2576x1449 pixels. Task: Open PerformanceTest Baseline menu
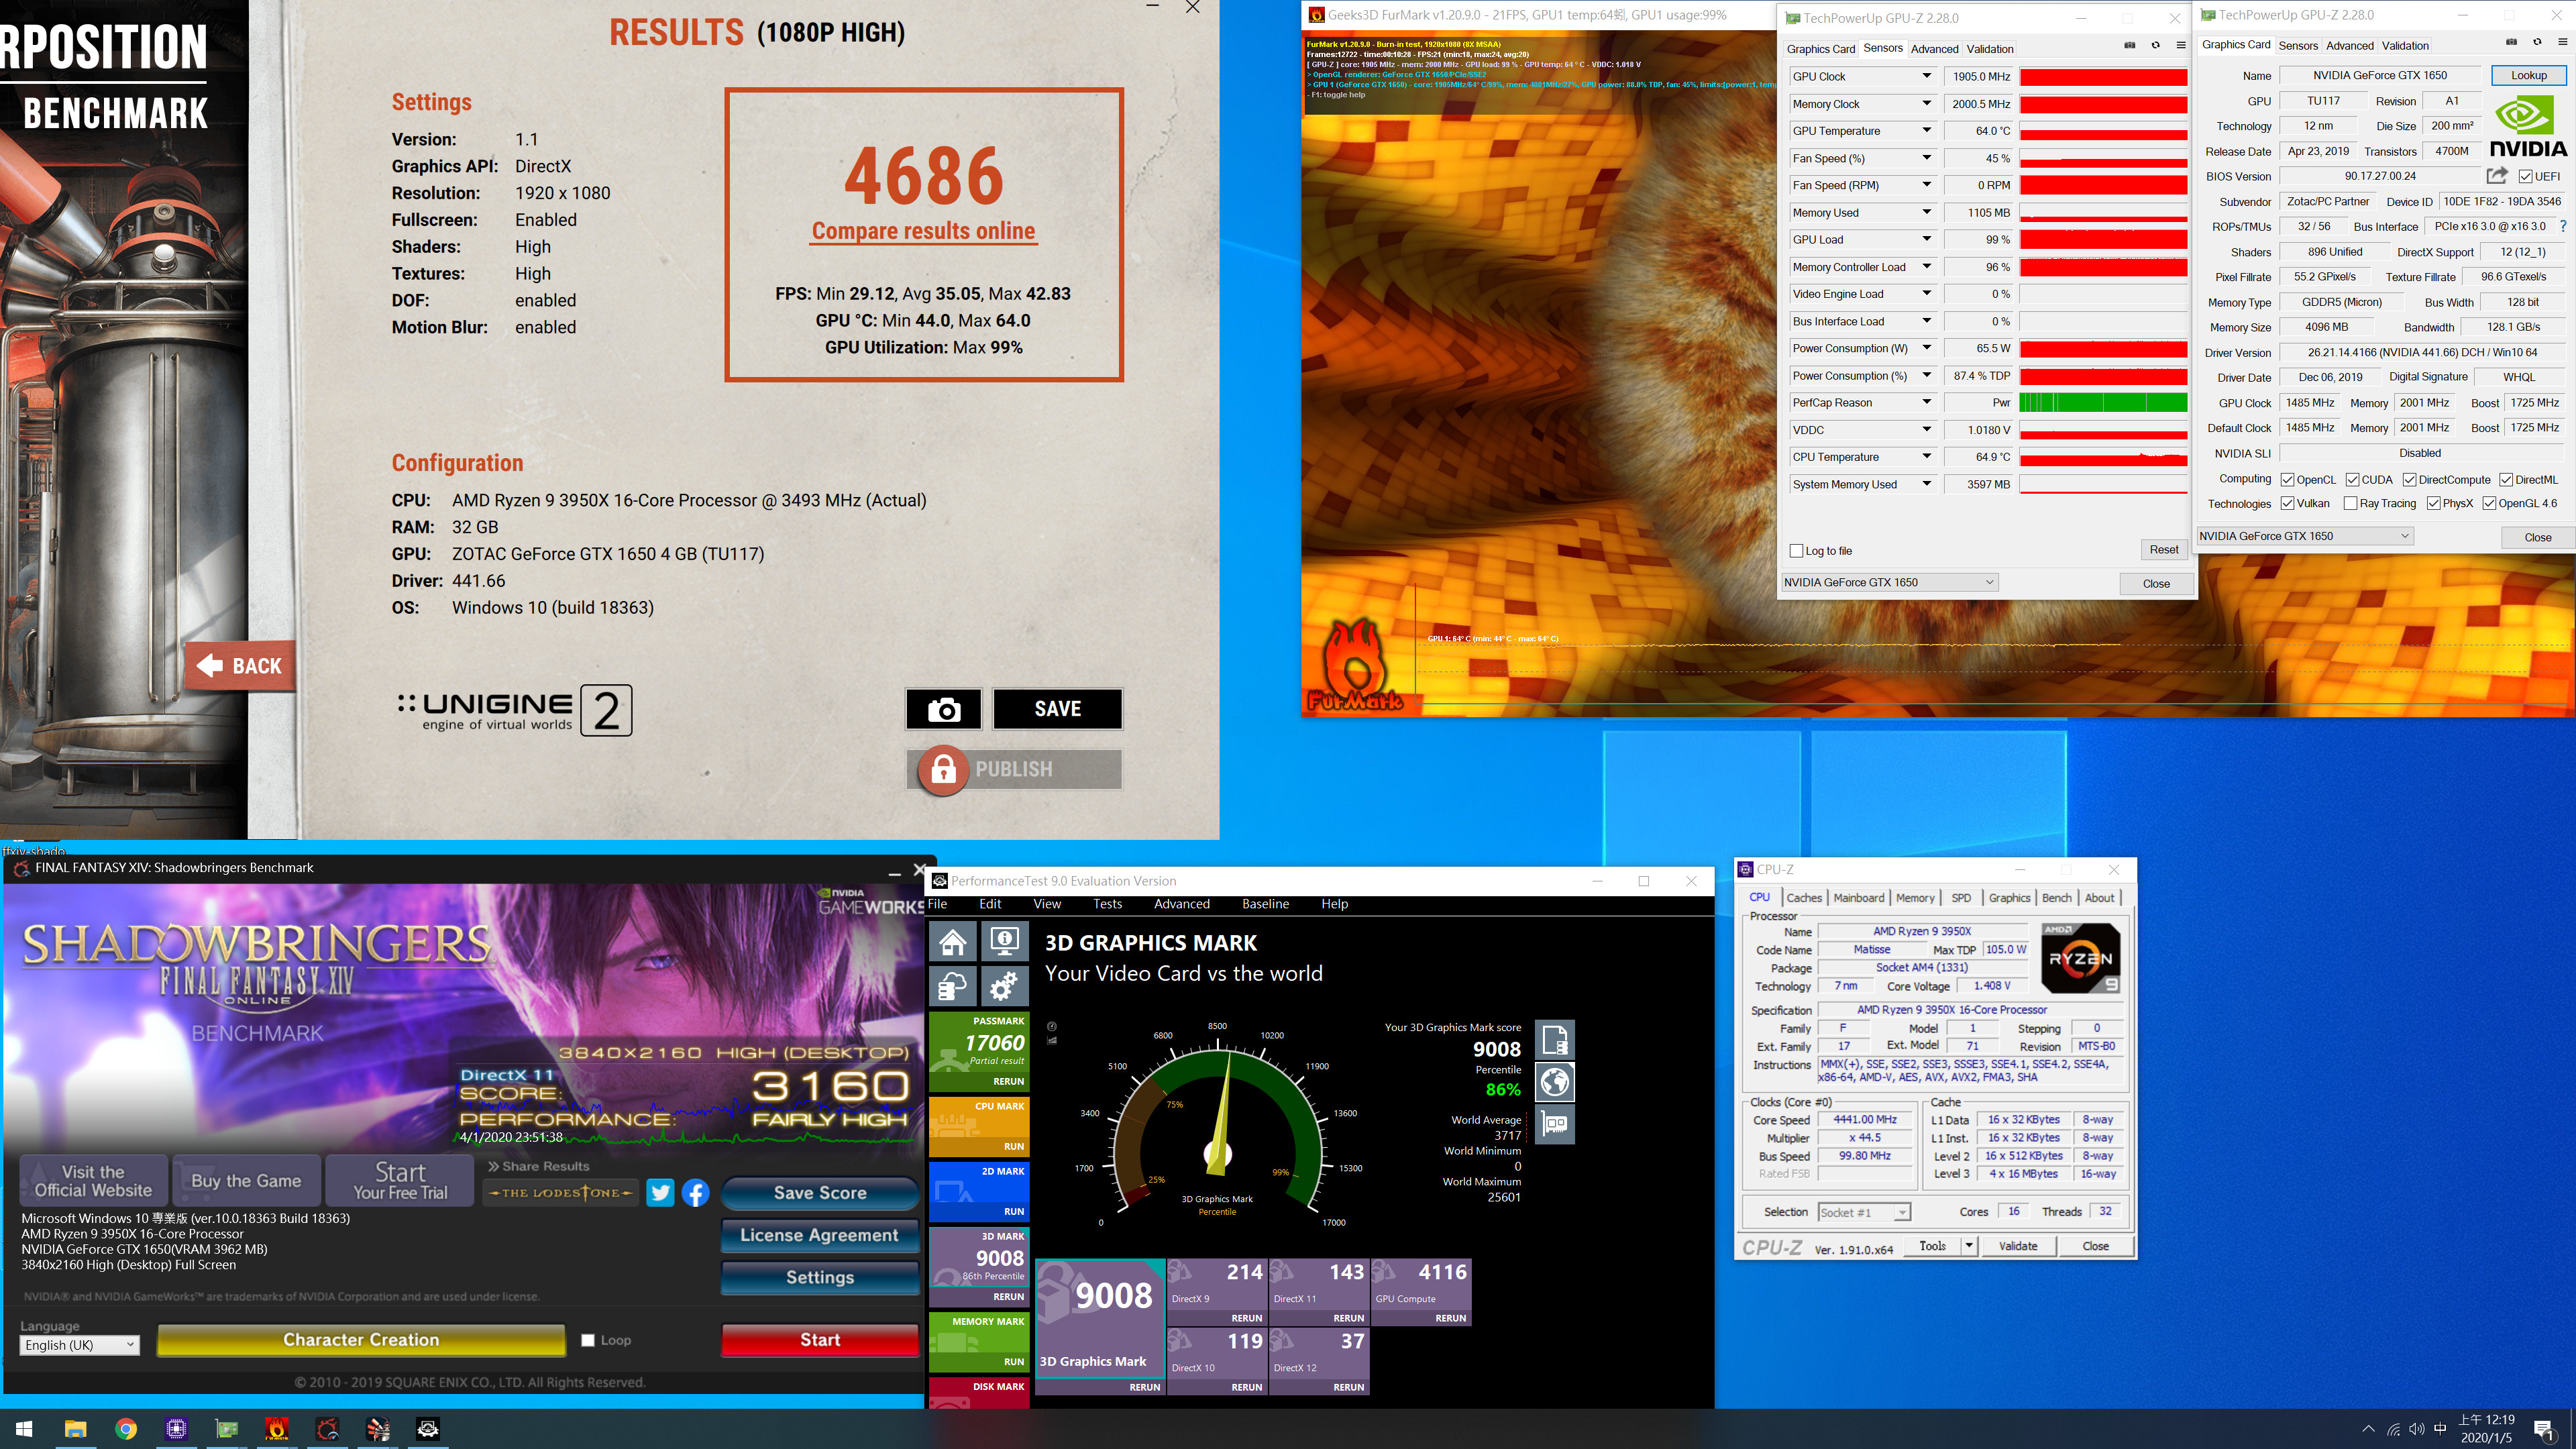[1265, 904]
